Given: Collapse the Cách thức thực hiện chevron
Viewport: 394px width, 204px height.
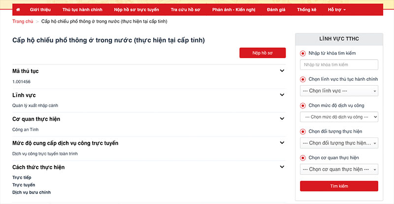Looking at the screenshot, I should (x=282, y=167).
